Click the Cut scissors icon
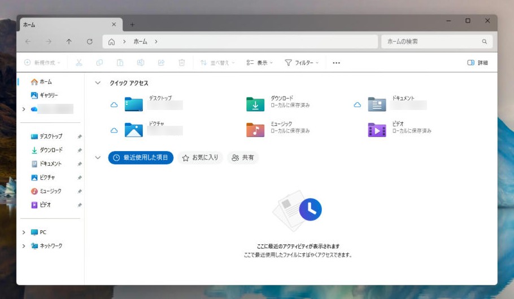The width and height of the screenshot is (514, 299). (x=79, y=63)
